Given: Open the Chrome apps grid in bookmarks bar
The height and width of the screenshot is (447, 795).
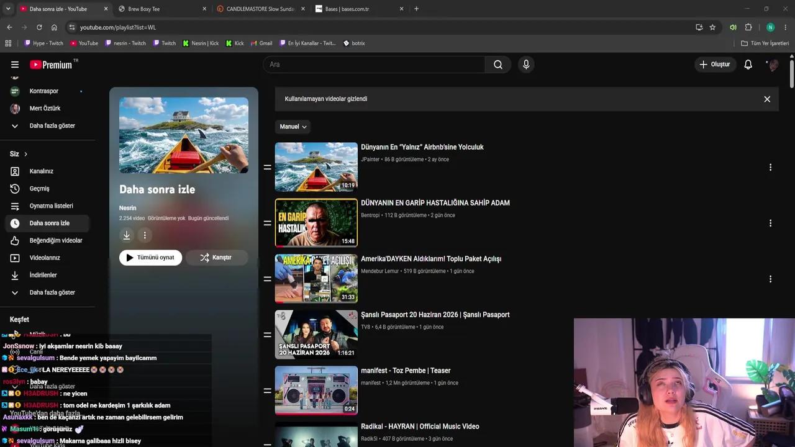Looking at the screenshot, I should 8,43.
